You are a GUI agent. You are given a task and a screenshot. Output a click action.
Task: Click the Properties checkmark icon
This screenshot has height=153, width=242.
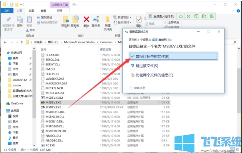coord(139,20)
